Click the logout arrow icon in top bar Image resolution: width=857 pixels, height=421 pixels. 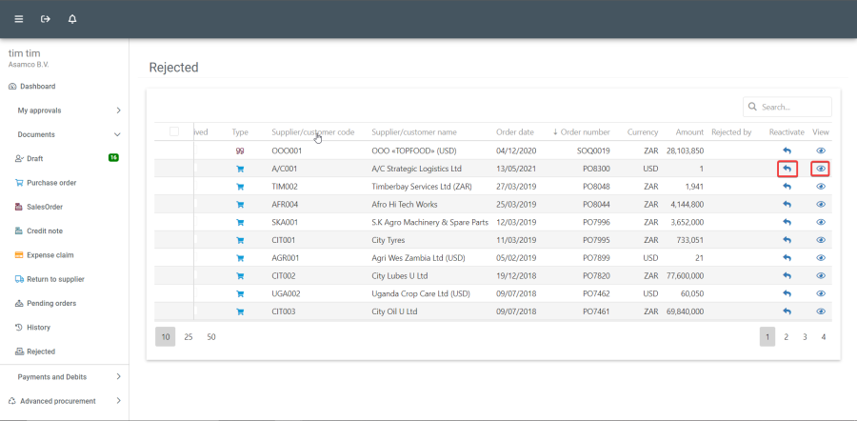click(45, 19)
